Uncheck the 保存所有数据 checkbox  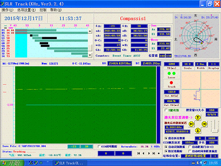click(166, 138)
